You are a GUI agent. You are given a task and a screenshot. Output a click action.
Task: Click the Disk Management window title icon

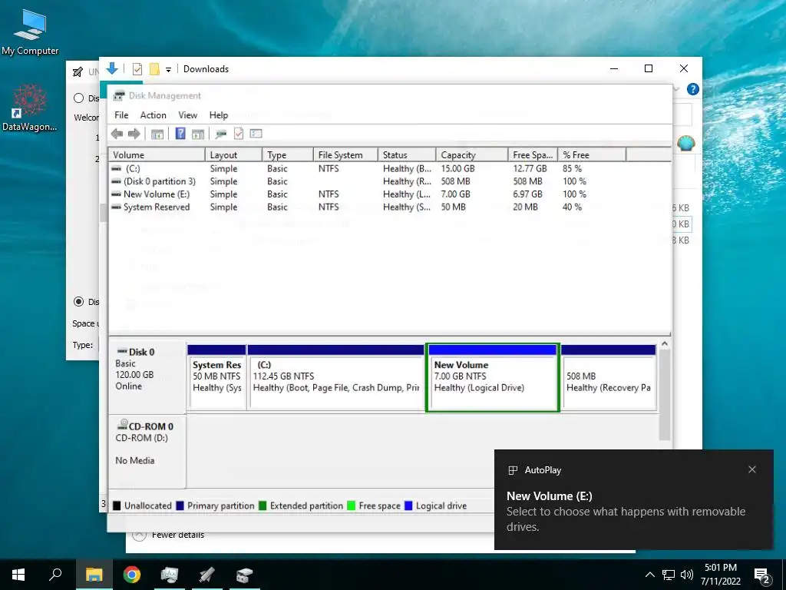[119, 96]
